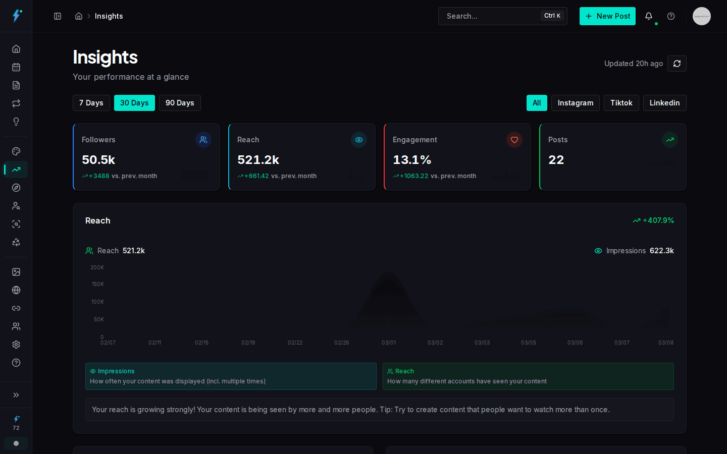727x454 pixels.
Task: Select the Ideas lightbulb icon
Action: pos(16,122)
